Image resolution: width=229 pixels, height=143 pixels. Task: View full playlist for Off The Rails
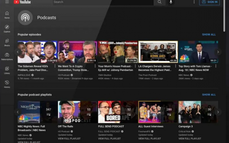coord(69,139)
